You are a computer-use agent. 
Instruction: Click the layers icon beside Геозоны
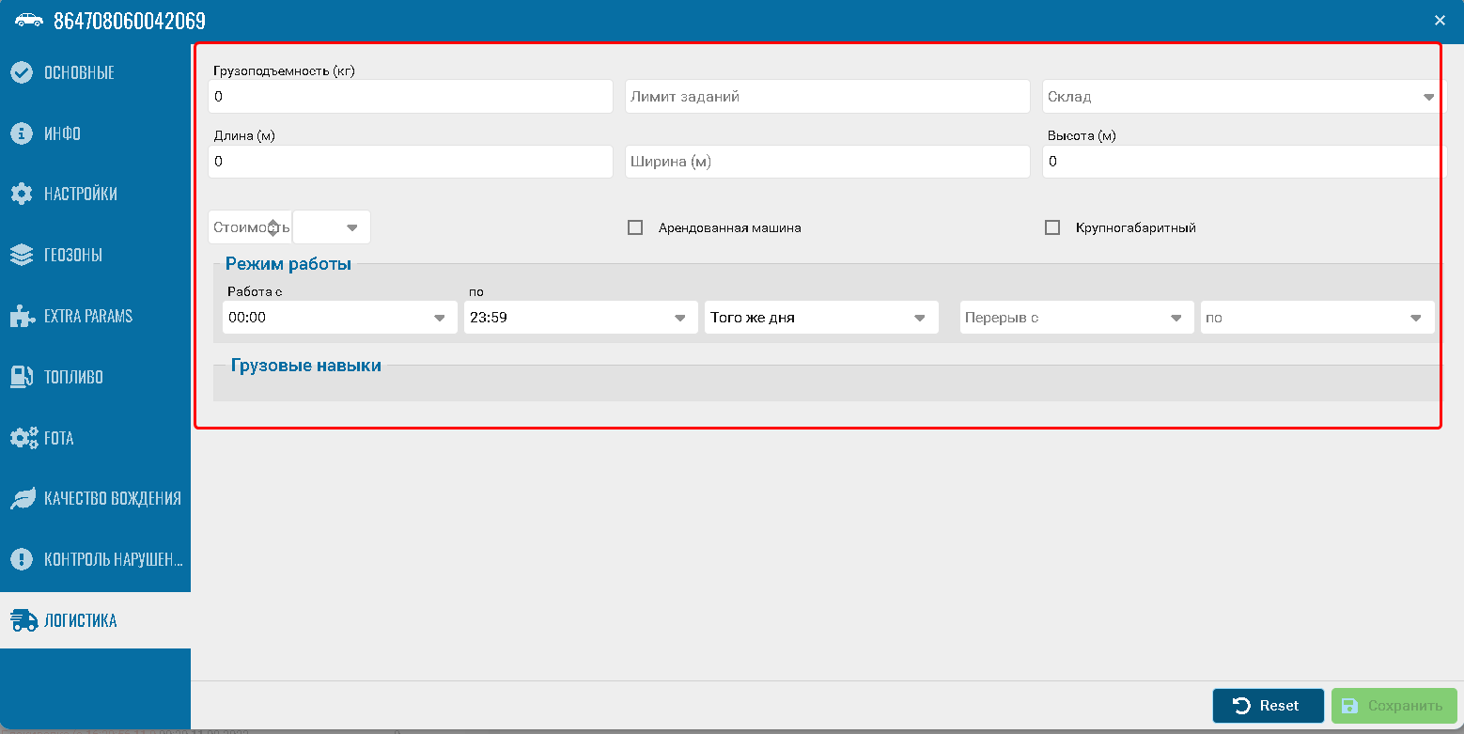click(22, 256)
